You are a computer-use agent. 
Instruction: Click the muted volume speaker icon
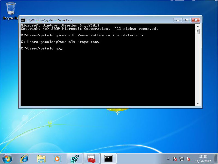coord(188,159)
